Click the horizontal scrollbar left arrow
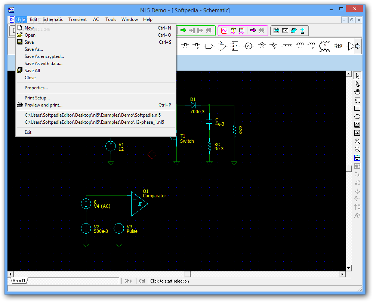Image resolution: width=373 pixels, height=302 pixels. (x=10, y=274)
